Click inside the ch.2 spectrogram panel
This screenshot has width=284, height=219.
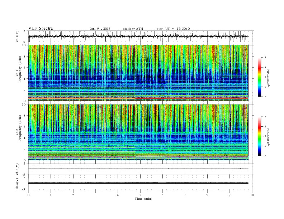[x=138, y=132]
